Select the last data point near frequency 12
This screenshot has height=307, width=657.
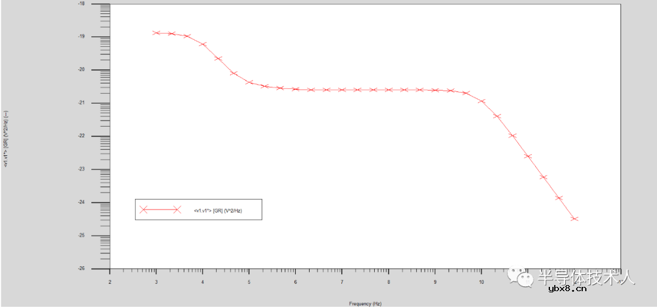click(x=574, y=219)
